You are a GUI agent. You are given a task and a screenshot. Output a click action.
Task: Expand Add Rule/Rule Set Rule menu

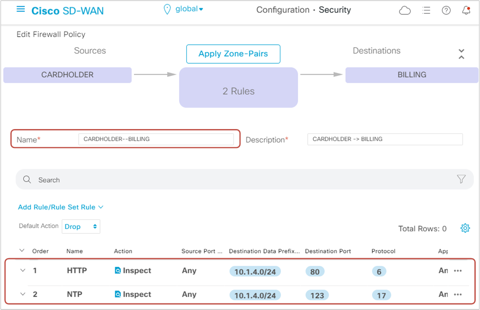pyautogui.click(x=60, y=207)
